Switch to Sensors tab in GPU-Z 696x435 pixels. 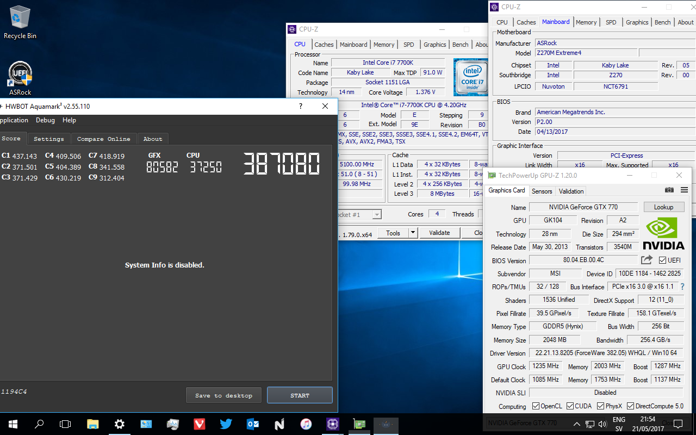(x=542, y=191)
